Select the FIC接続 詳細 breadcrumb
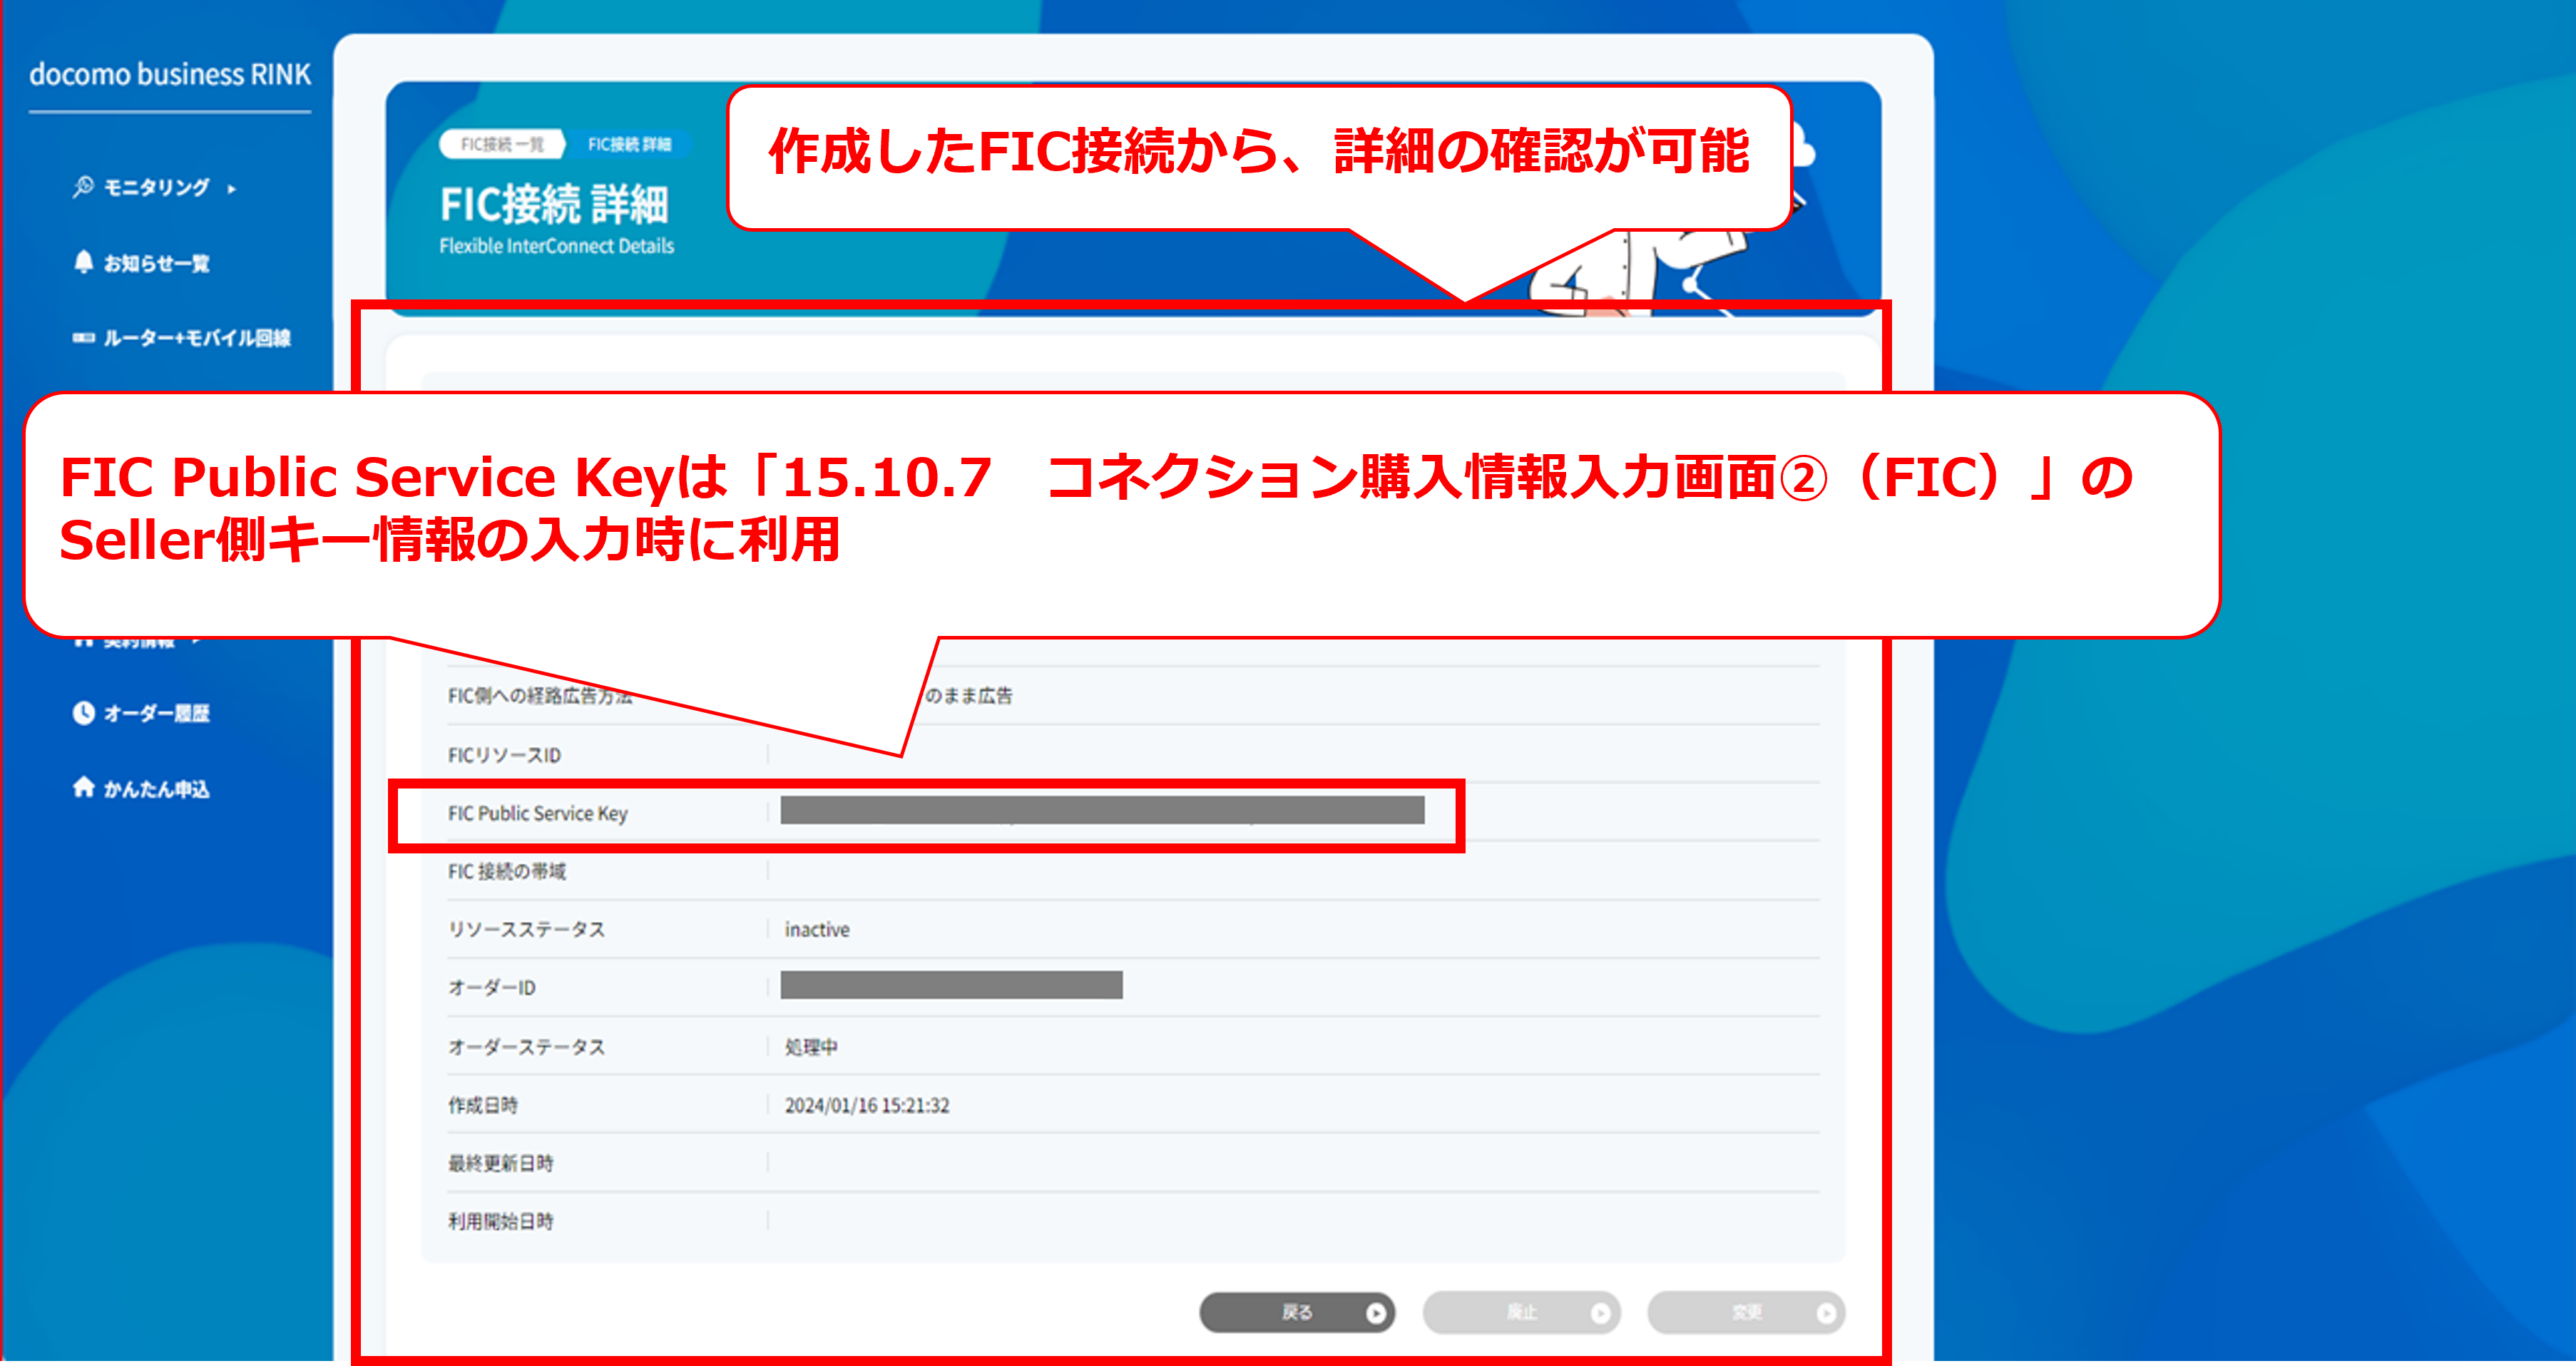 [x=629, y=144]
